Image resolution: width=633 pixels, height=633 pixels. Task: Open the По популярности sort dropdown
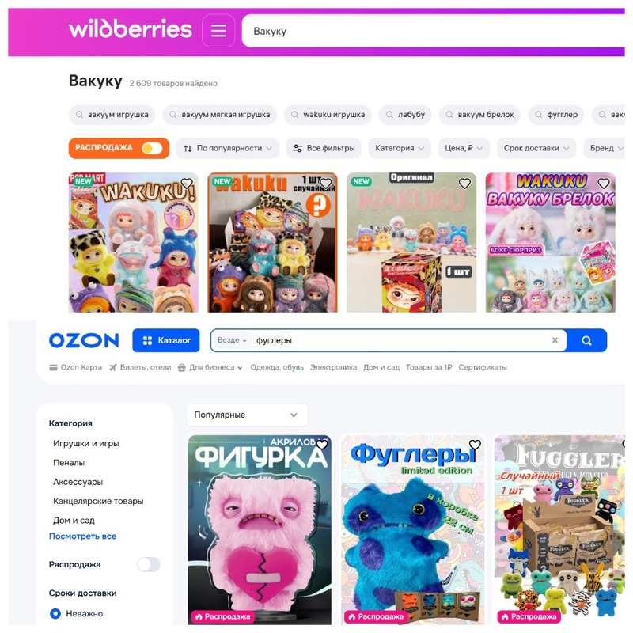pyautogui.click(x=228, y=148)
